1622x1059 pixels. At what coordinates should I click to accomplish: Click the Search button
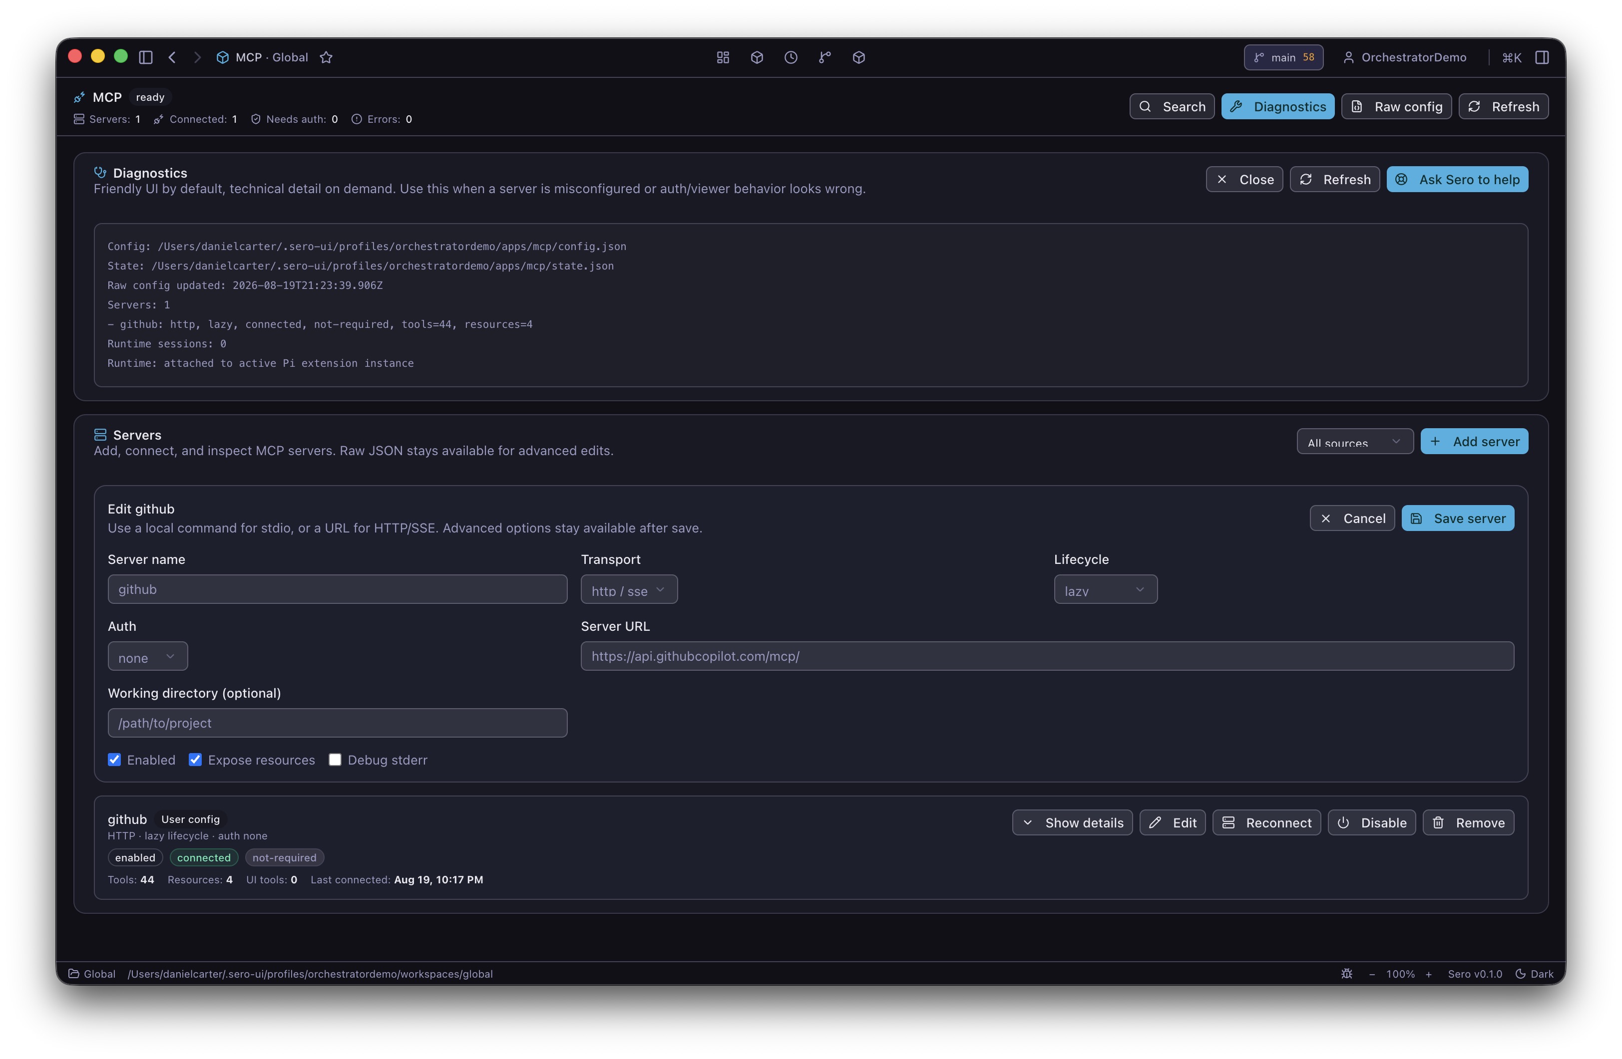coord(1172,106)
